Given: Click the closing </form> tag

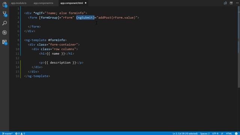Looking at the screenshot, I should [34, 27].
